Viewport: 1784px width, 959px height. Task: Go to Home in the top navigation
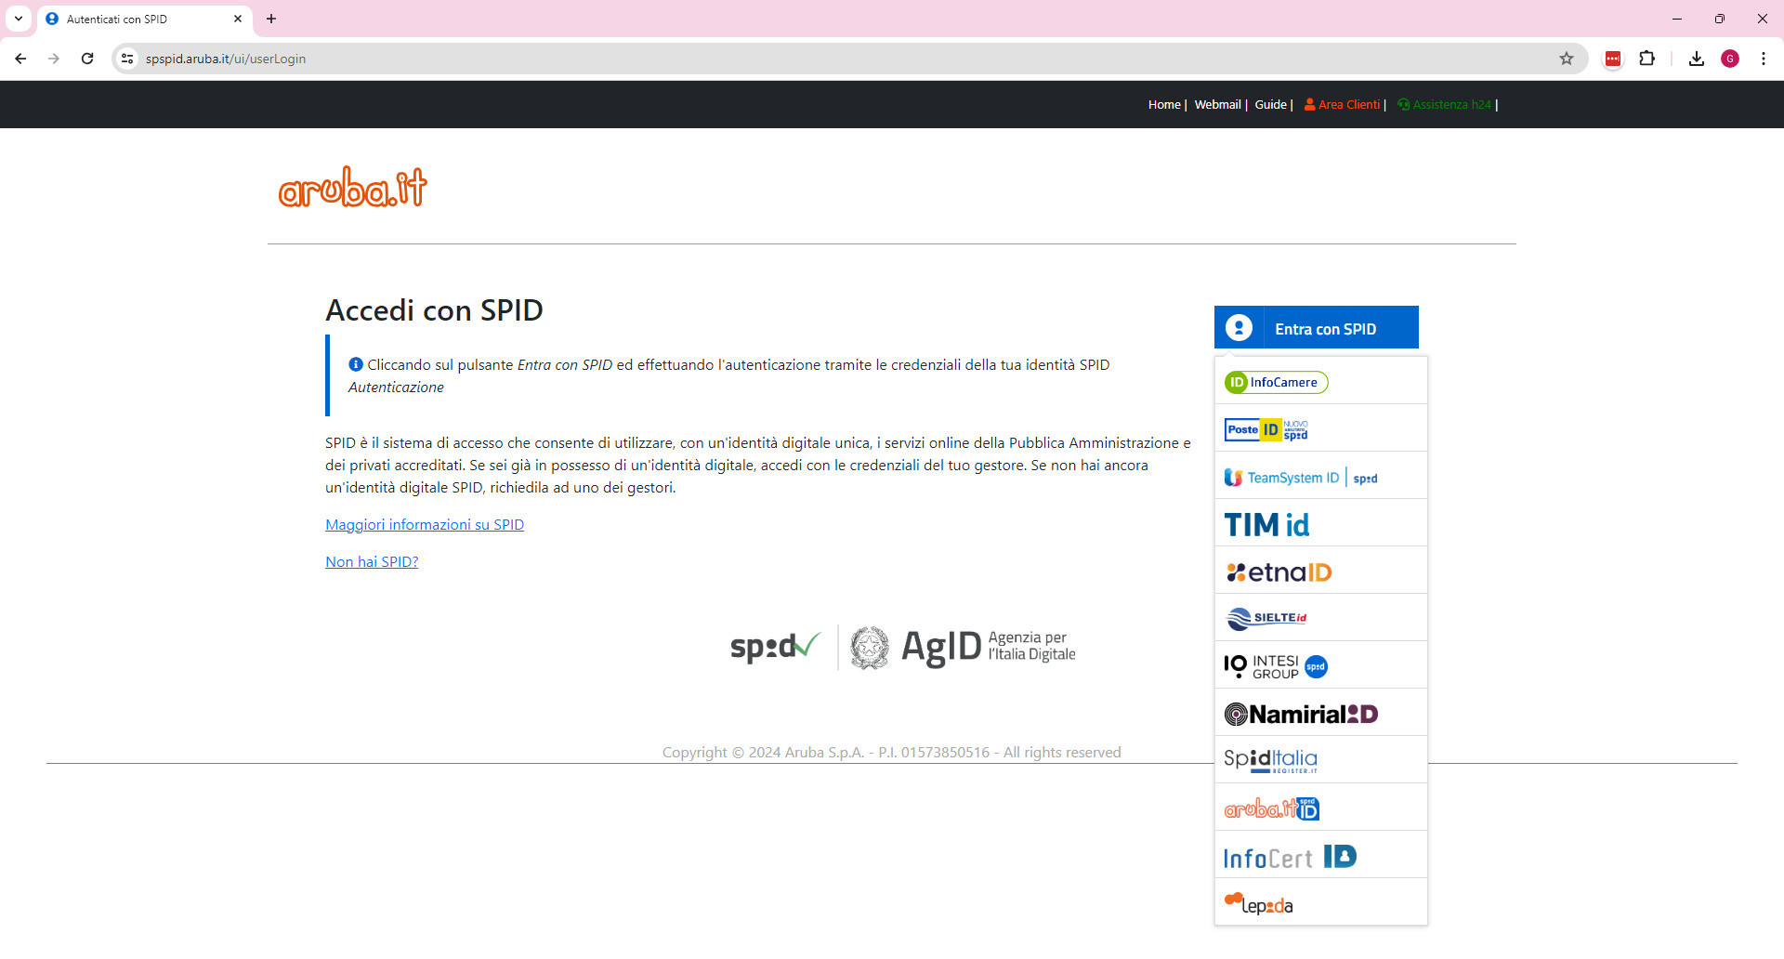1164,105
